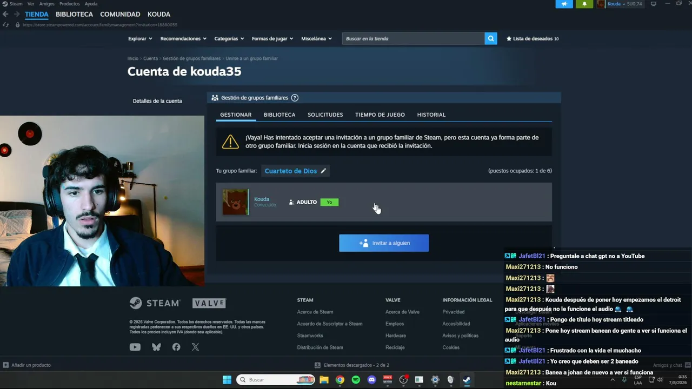Open the SOLICITUDES tab
Screen dimensions: 692x389
(325, 115)
